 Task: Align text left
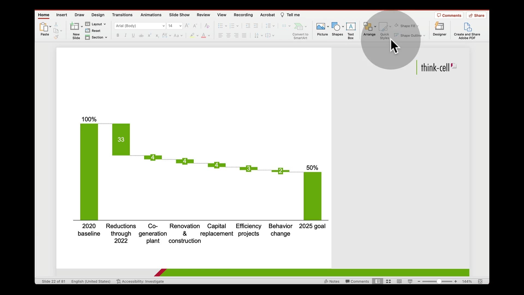[221, 35]
